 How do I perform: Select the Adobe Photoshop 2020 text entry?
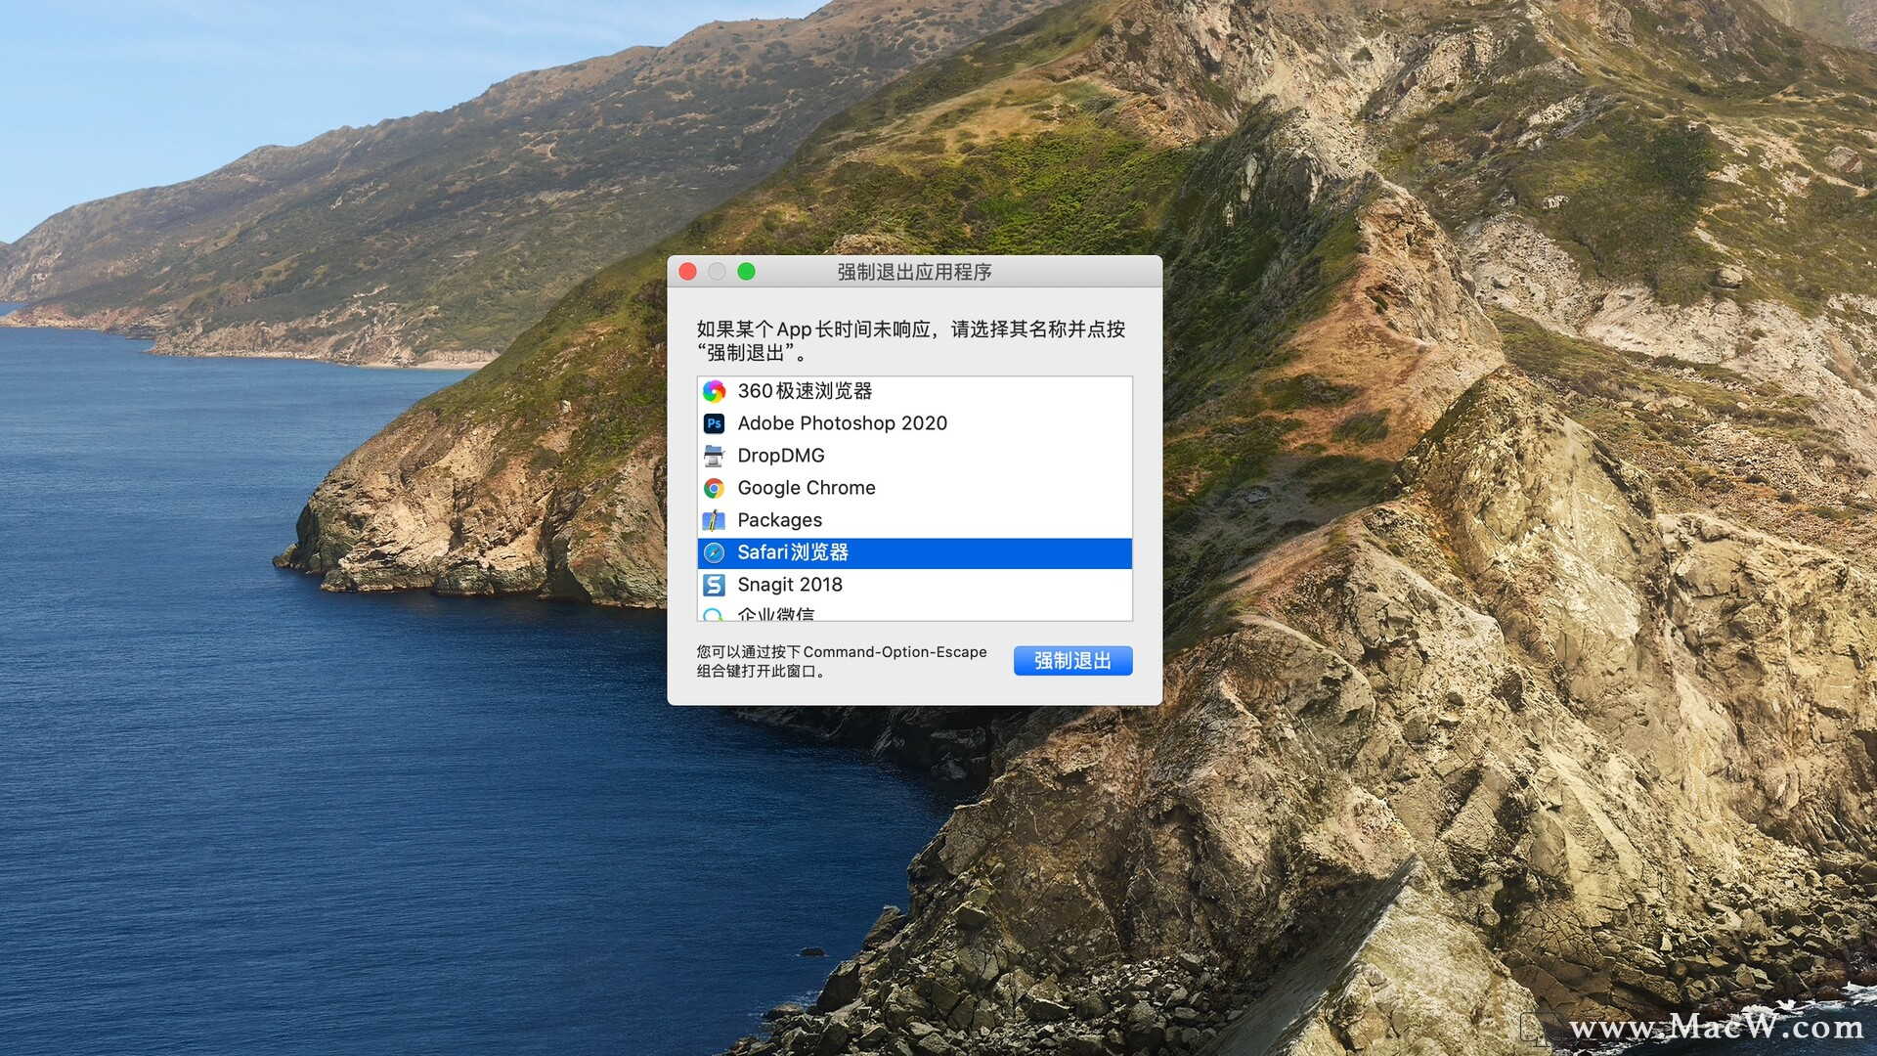842,423
